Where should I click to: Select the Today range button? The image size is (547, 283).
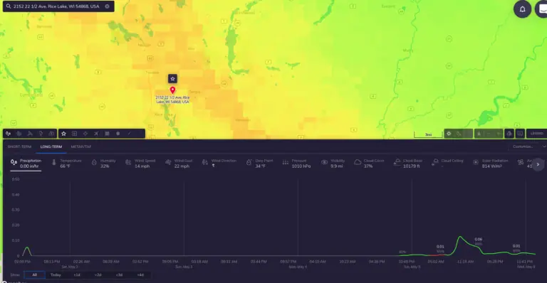click(x=56, y=274)
